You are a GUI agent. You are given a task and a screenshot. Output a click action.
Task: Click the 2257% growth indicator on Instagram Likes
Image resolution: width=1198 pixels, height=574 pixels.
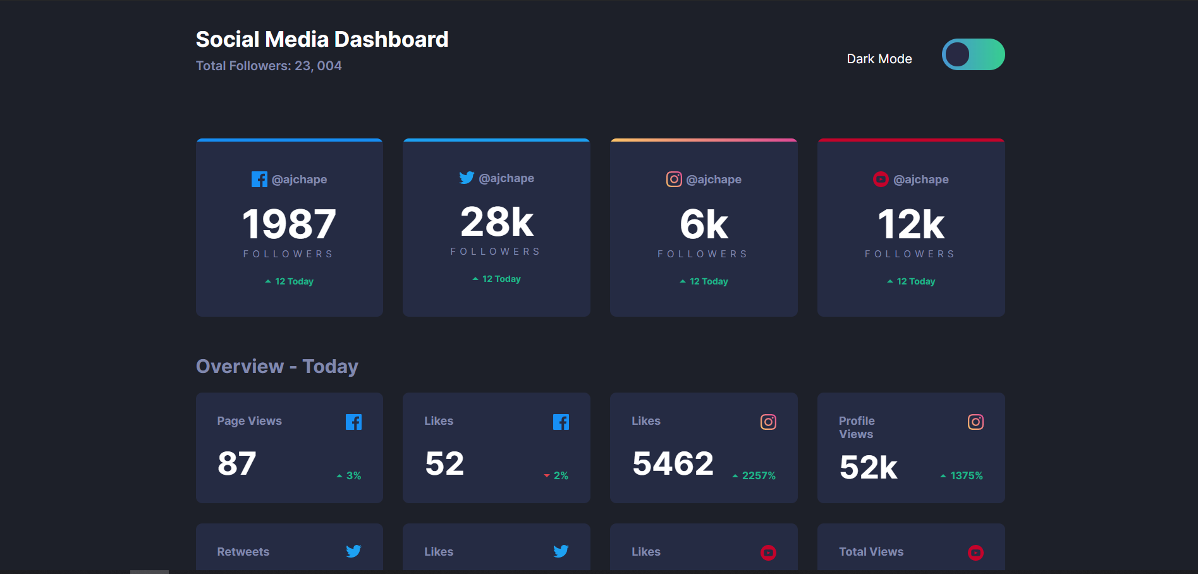(754, 475)
